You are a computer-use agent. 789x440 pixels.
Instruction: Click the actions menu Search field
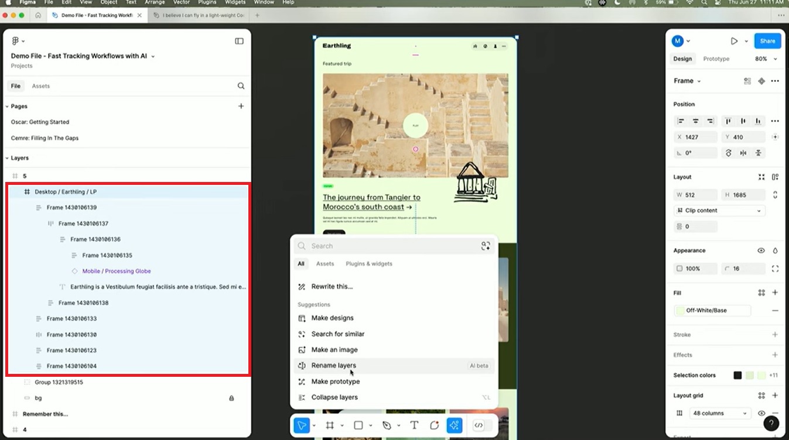394,246
